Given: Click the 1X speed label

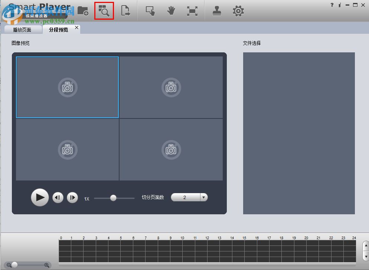Looking at the screenshot, I should click(86, 199).
